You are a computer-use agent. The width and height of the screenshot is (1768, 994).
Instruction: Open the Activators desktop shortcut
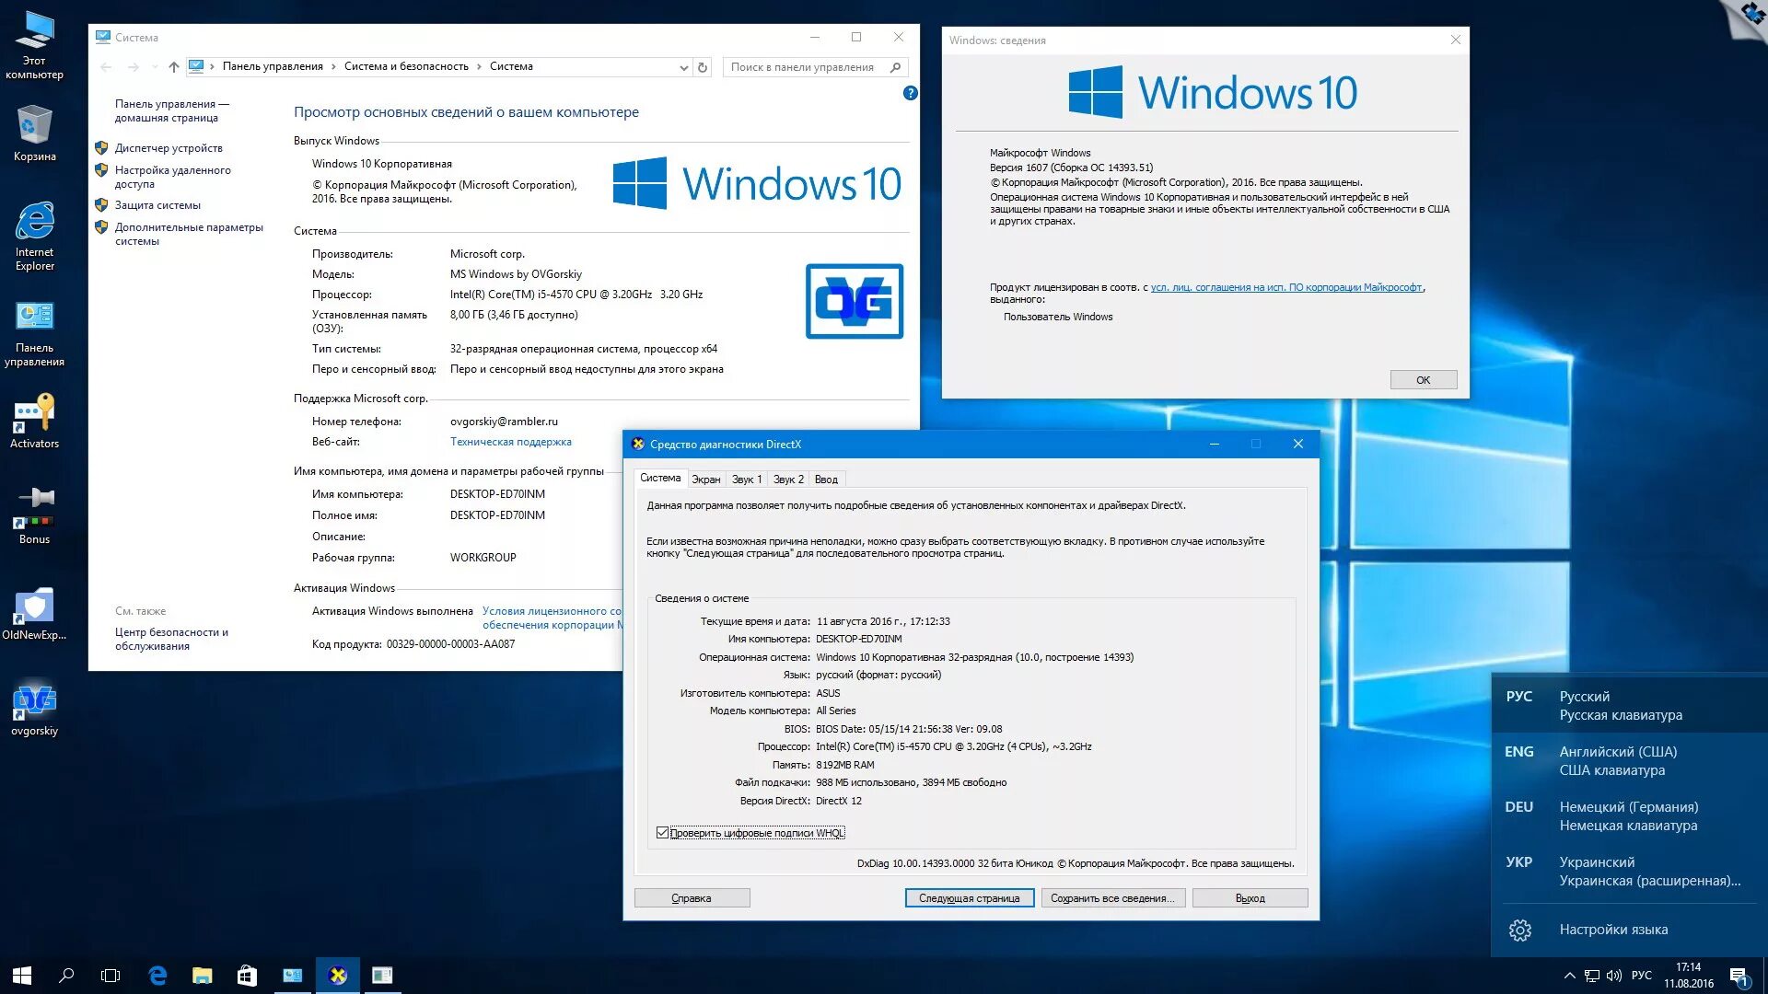tap(34, 419)
